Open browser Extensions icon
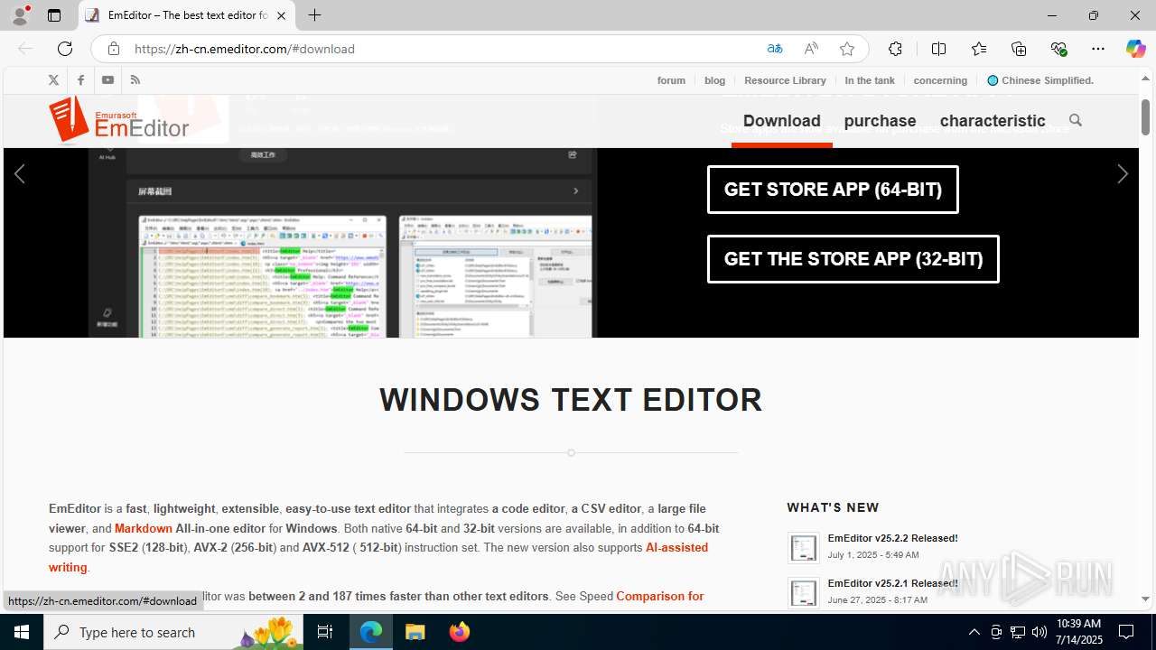 [x=895, y=49]
